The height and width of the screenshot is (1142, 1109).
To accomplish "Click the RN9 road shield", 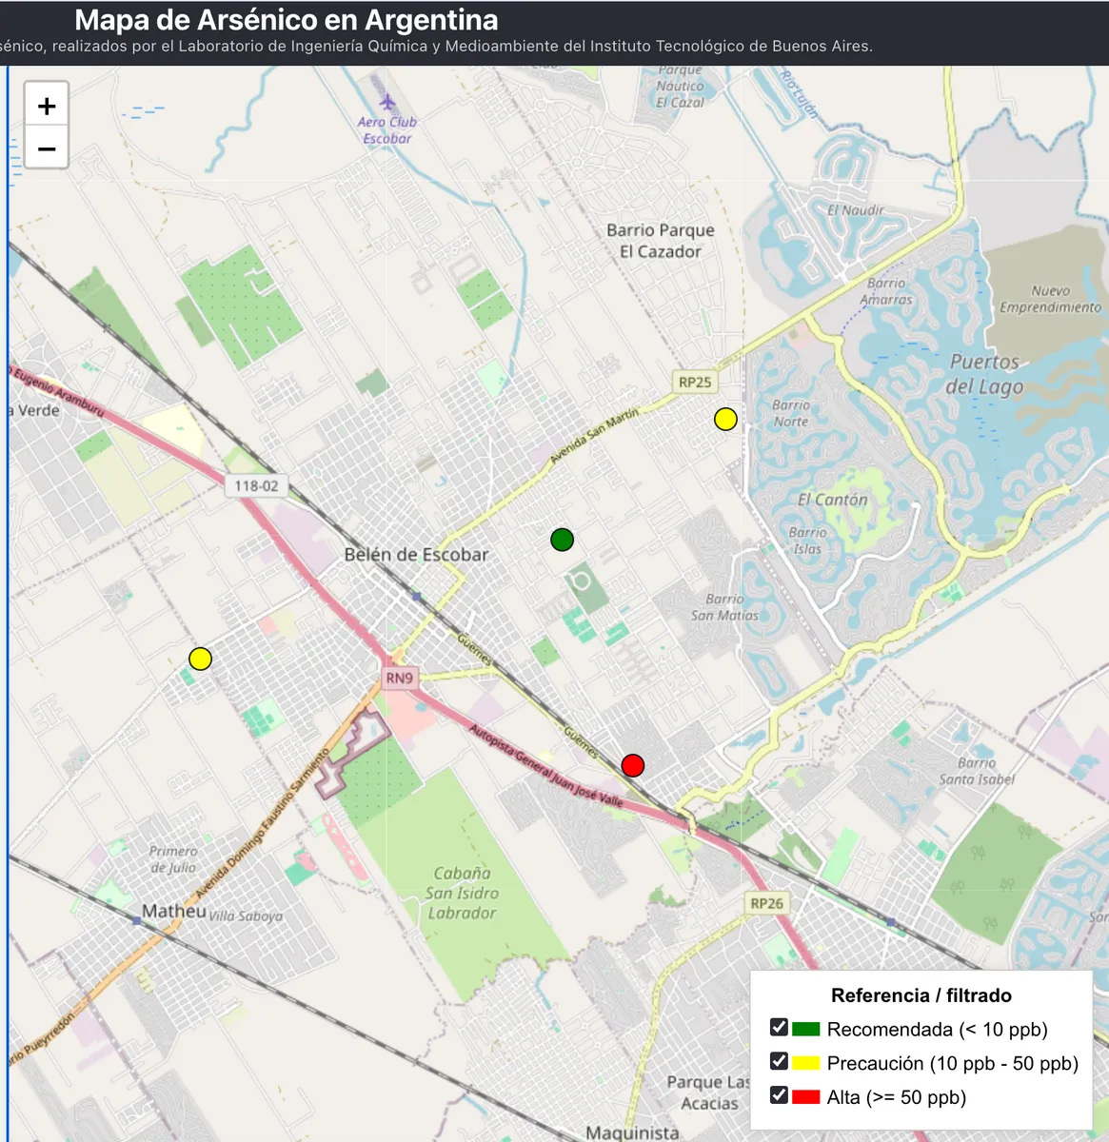I will click(x=399, y=678).
